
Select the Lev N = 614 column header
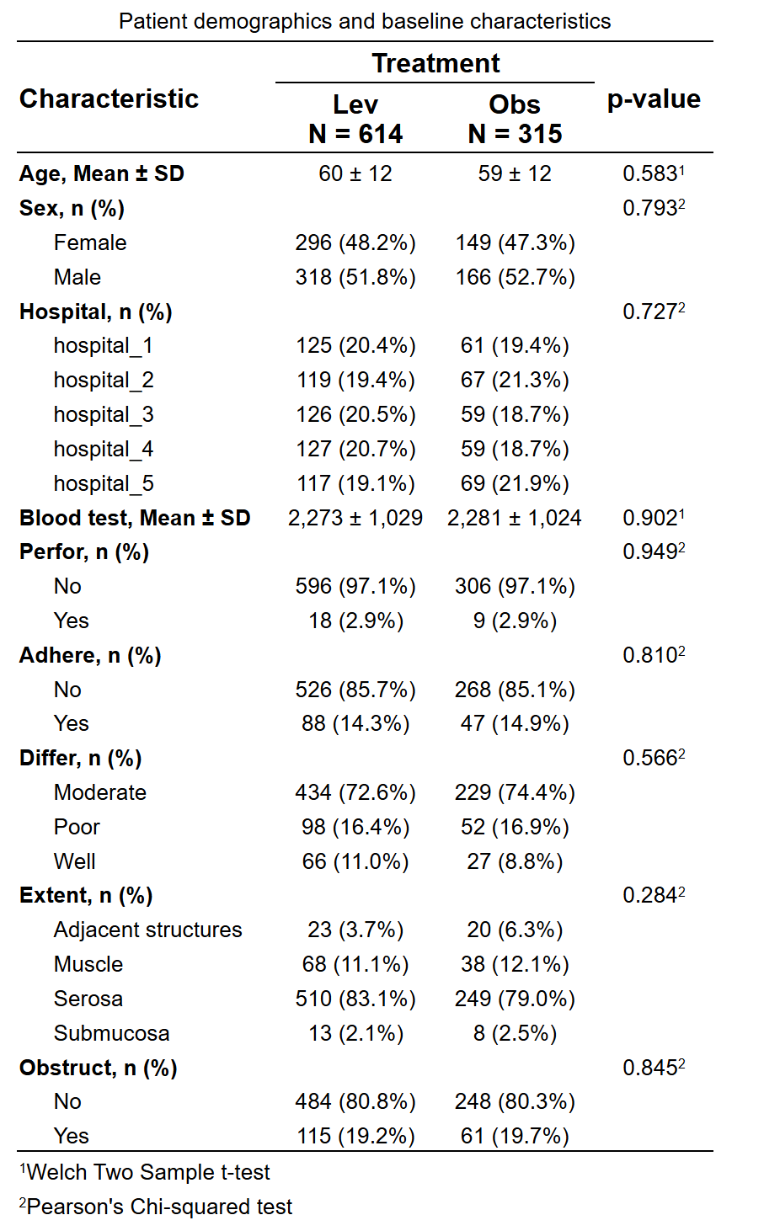tap(355, 119)
